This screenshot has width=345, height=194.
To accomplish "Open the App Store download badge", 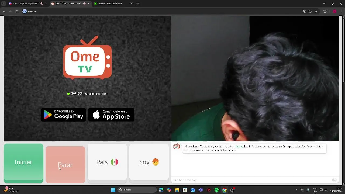I will (x=111, y=115).
